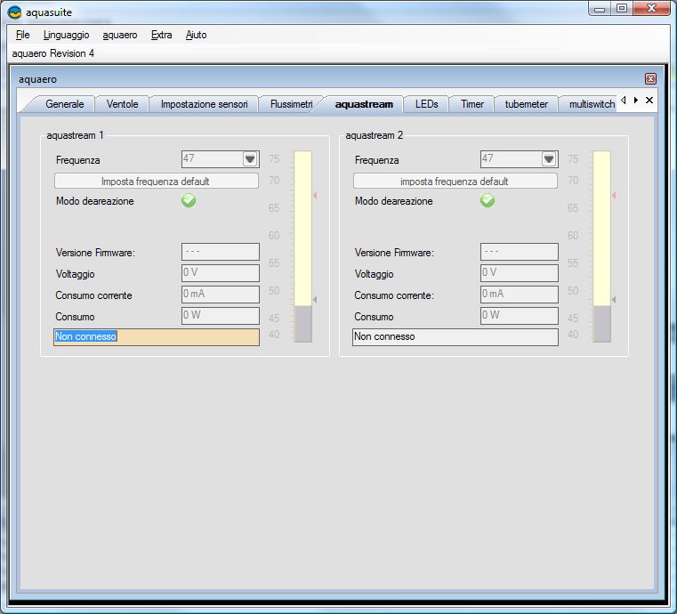Viewport: 677px width, 614px height.
Task: Switch to the Ventole tab
Action: 122,104
